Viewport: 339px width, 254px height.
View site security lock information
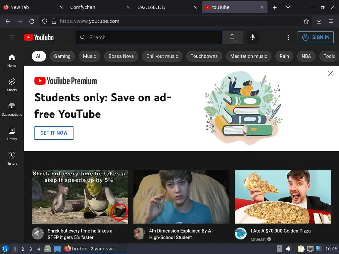(54, 21)
